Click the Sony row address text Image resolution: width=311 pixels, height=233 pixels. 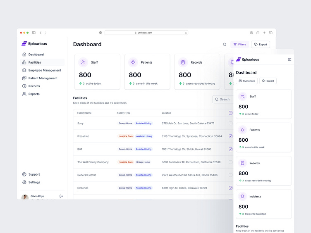[x=188, y=123]
